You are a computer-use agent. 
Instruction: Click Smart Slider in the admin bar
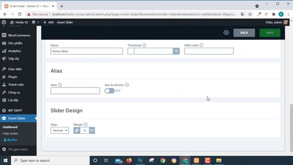pyautogui.click(x=65, y=22)
